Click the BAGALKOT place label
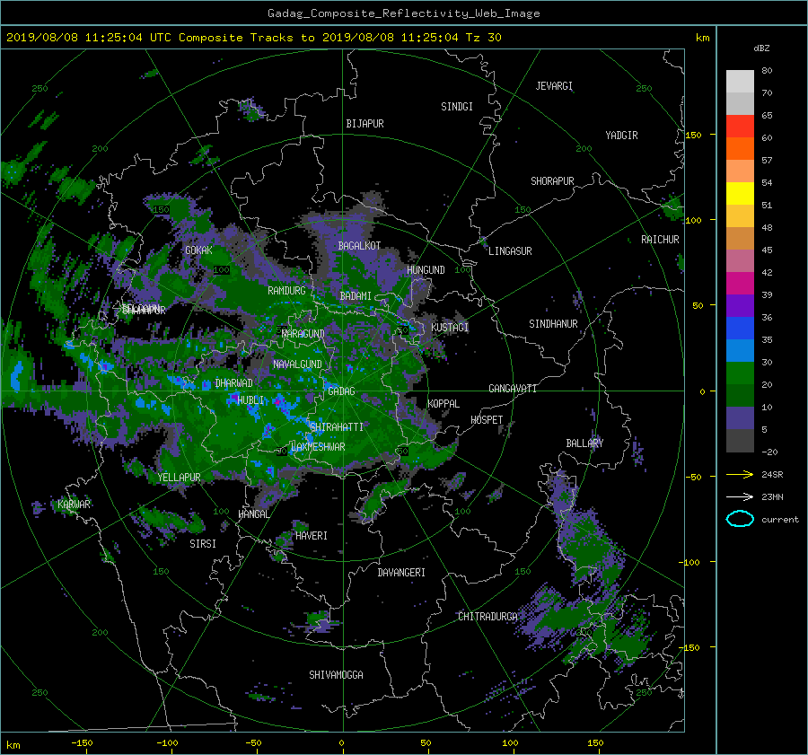This screenshot has width=808, height=755. 359,246
